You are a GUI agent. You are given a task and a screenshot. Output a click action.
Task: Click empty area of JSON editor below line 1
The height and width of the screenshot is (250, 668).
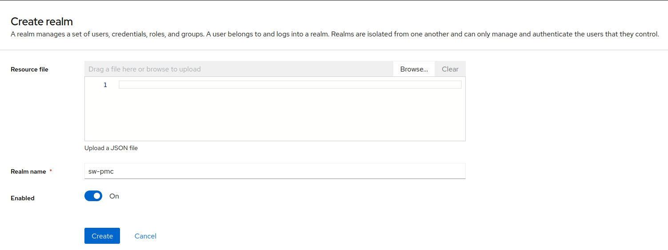275,116
